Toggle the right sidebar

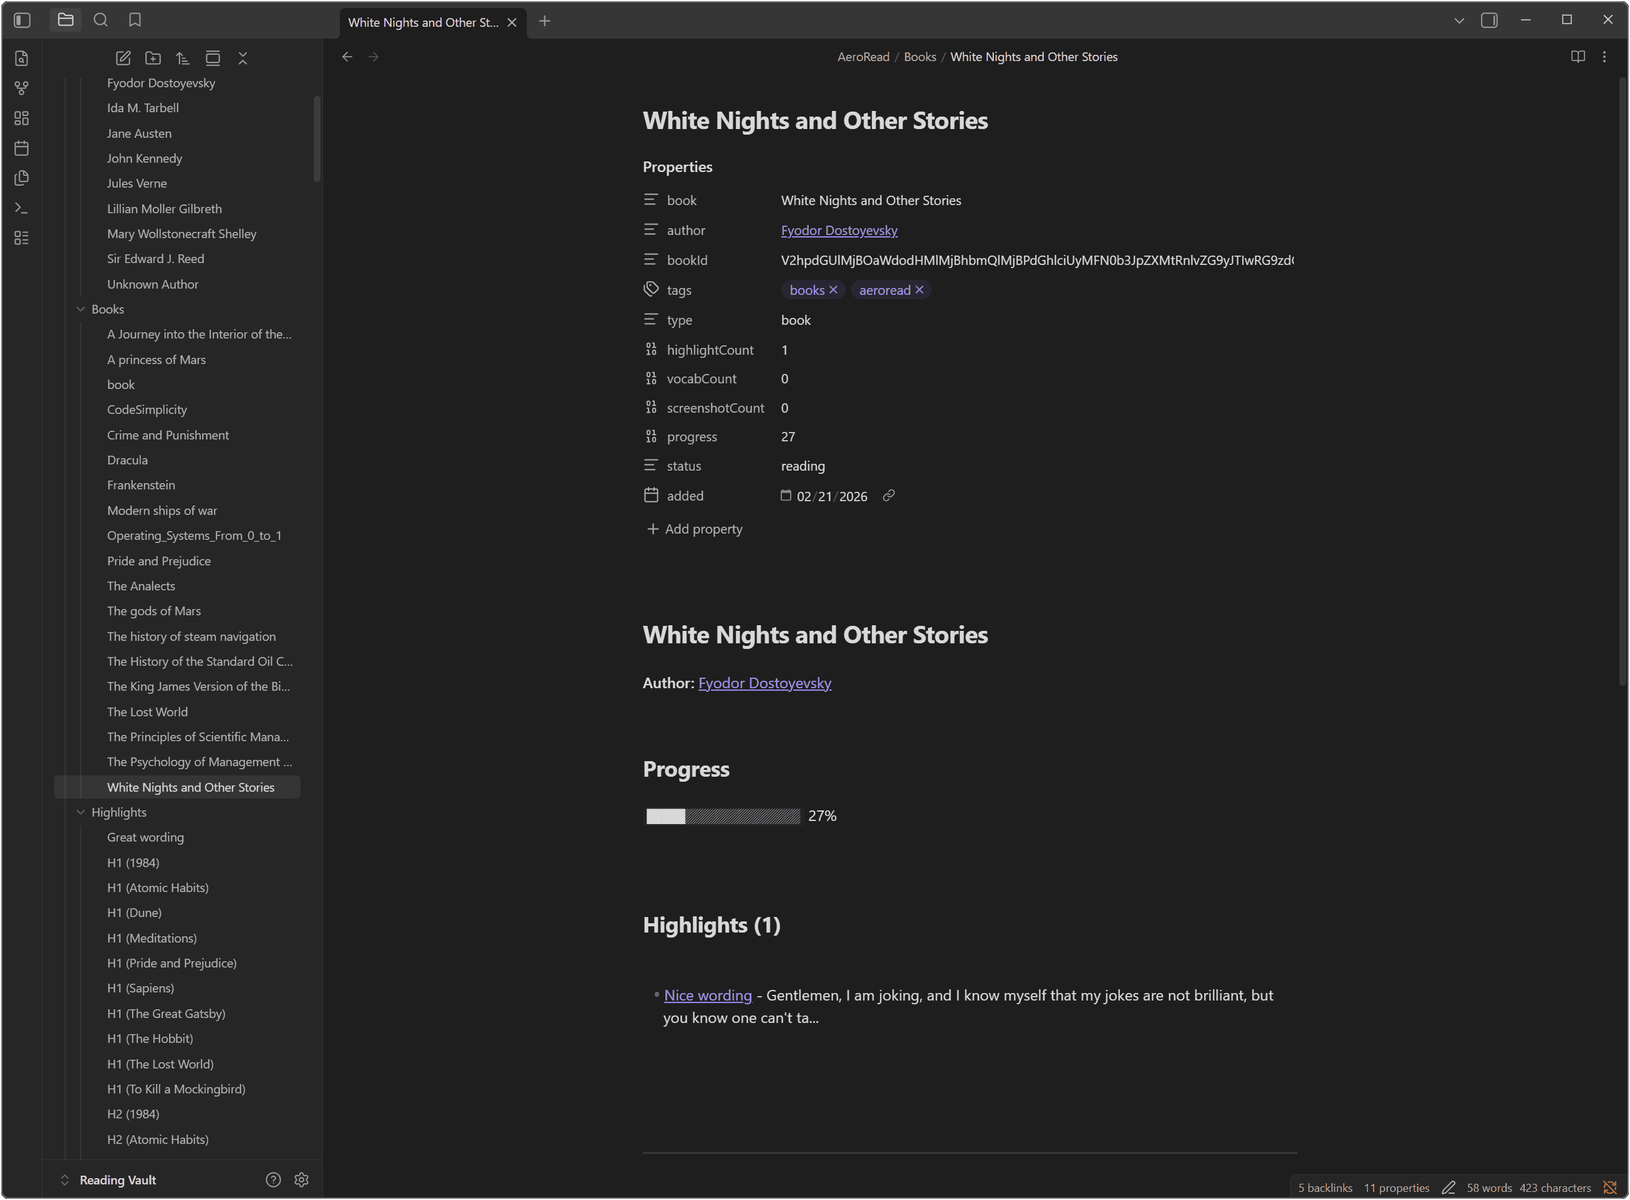click(1489, 21)
